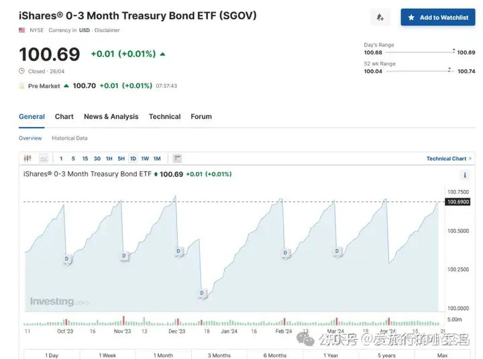Click dividend marker D near Dec '23
Screen dimensions: 483x359
[178, 251]
